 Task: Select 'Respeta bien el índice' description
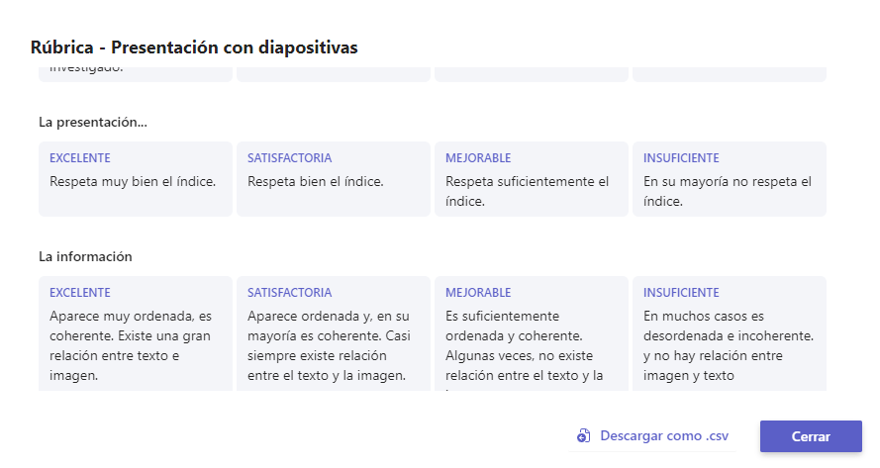(x=316, y=181)
